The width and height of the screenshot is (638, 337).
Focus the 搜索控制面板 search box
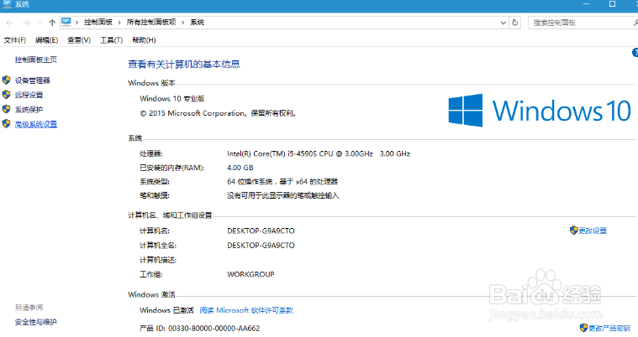pyautogui.click(x=583, y=23)
